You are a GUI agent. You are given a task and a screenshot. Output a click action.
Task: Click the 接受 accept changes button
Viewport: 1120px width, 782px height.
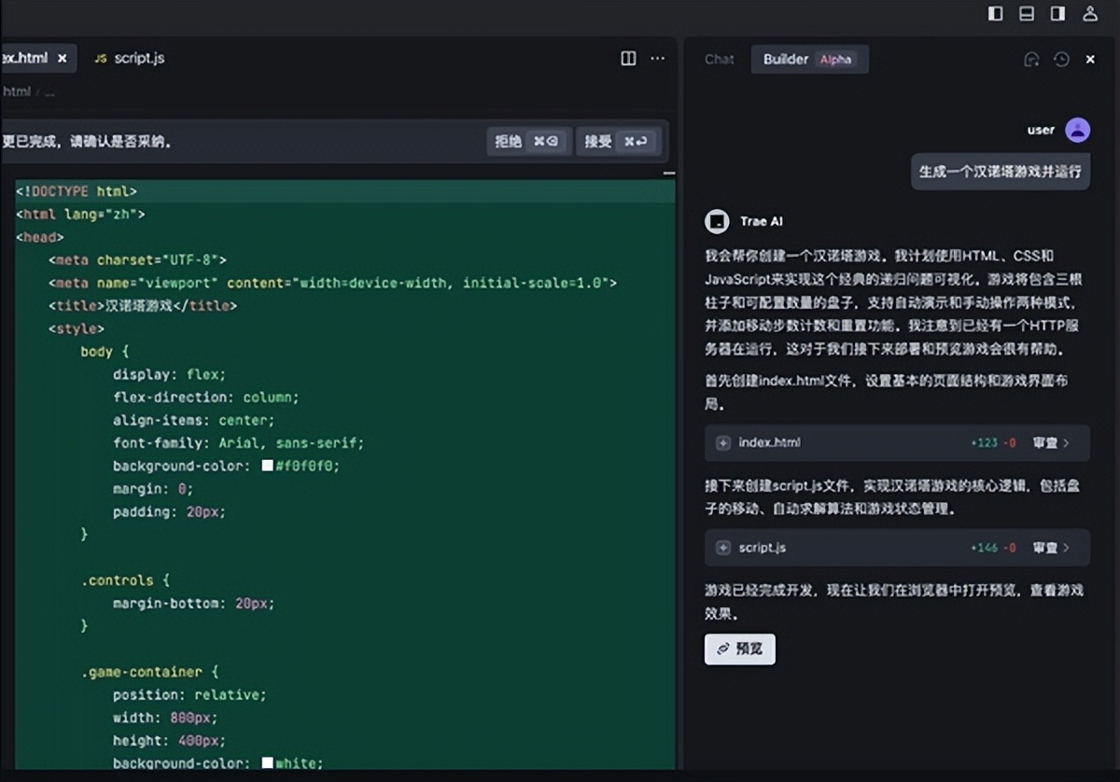point(619,143)
